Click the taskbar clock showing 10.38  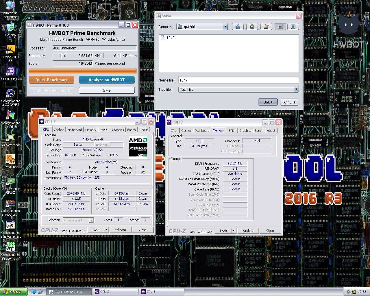[x=362, y=292]
